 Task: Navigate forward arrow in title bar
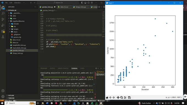coord(34,3)
